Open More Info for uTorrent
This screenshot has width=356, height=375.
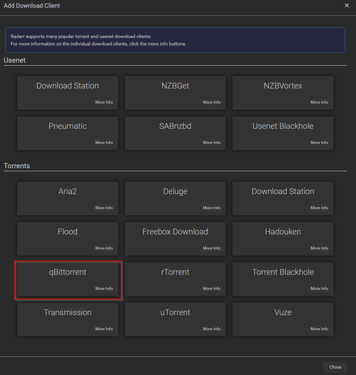click(212, 329)
